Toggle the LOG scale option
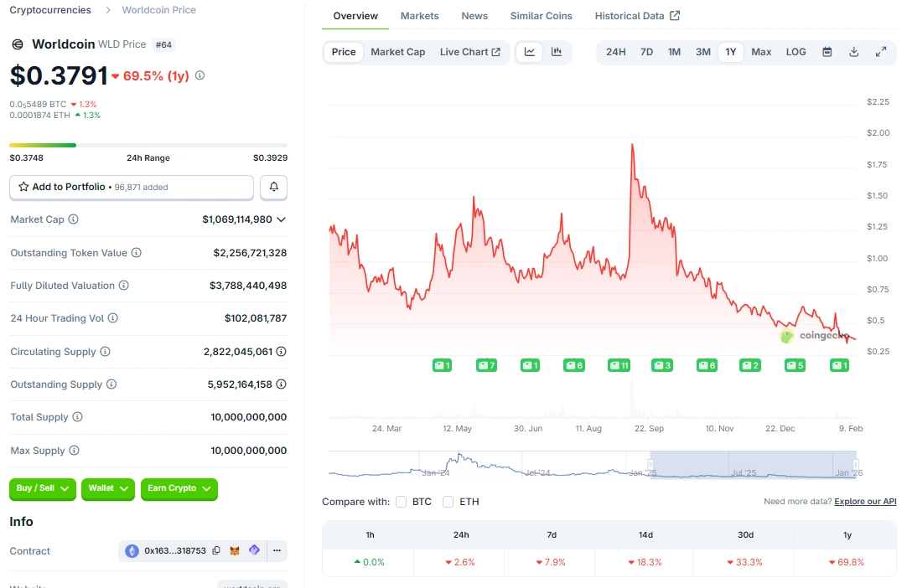This screenshot has height=588, width=907. click(796, 52)
